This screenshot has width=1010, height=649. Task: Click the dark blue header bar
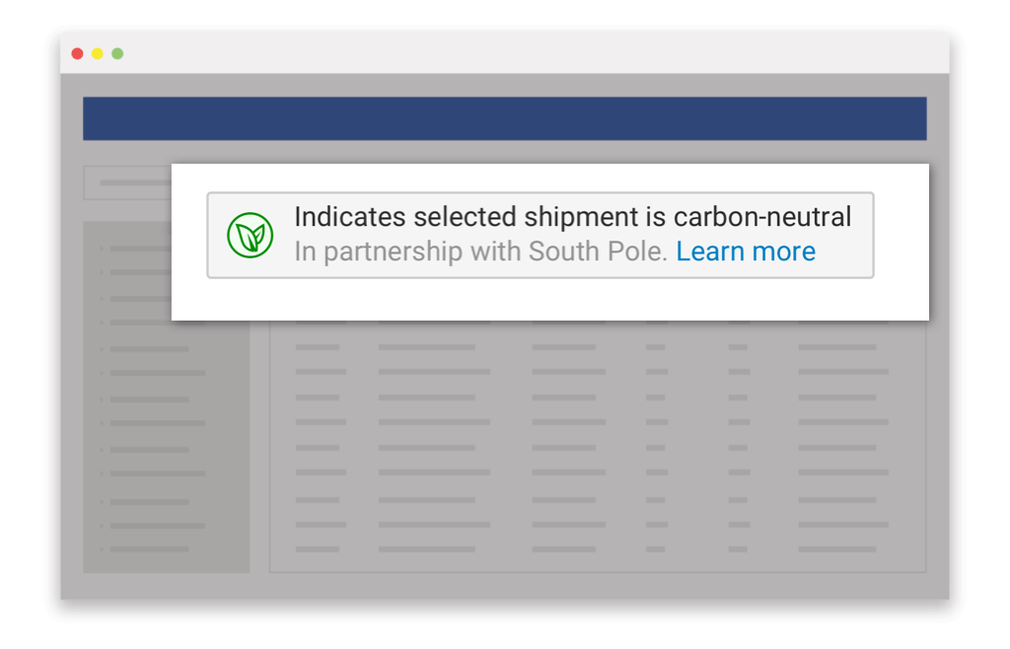click(x=504, y=118)
